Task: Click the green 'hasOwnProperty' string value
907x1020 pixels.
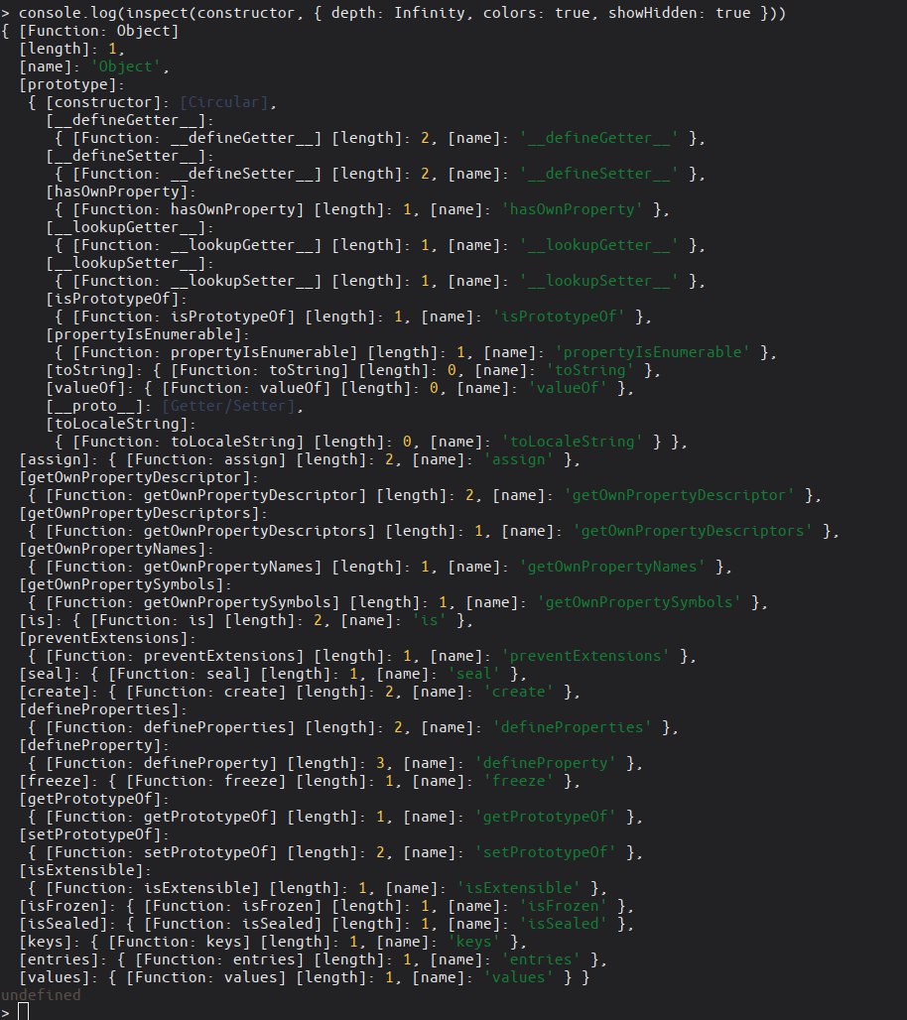Action: click(572, 209)
